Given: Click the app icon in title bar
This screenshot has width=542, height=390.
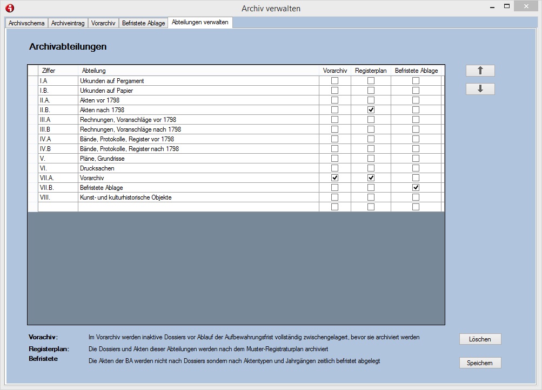Looking at the screenshot, I should point(9,8).
